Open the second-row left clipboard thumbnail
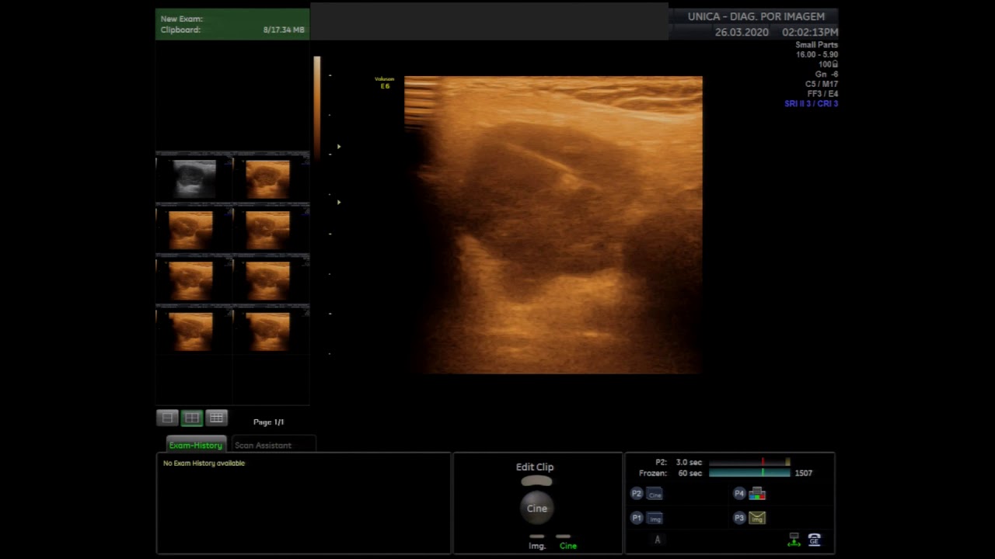This screenshot has height=559, width=995. (x=190, y=230)
